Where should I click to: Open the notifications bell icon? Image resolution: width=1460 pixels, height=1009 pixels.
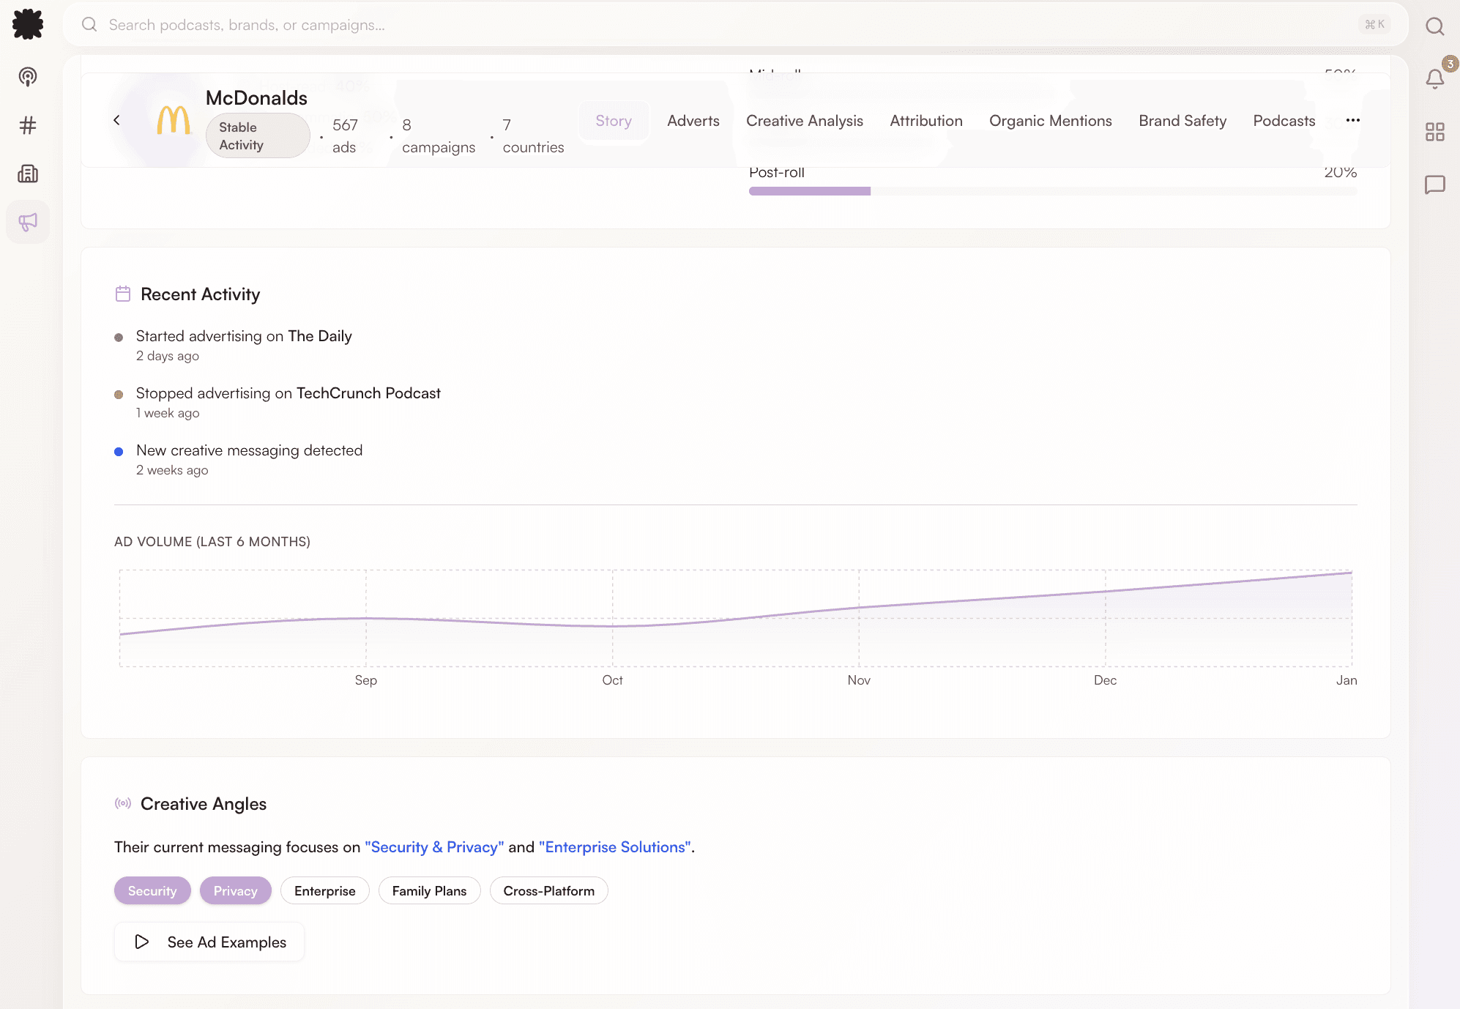[1435, 78]
